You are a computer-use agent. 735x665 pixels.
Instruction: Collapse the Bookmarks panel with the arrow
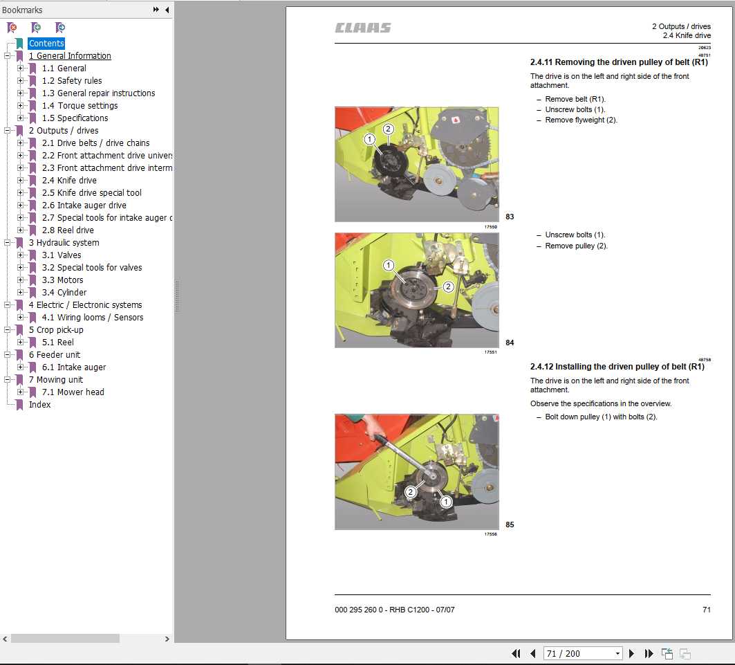(167, 10)
